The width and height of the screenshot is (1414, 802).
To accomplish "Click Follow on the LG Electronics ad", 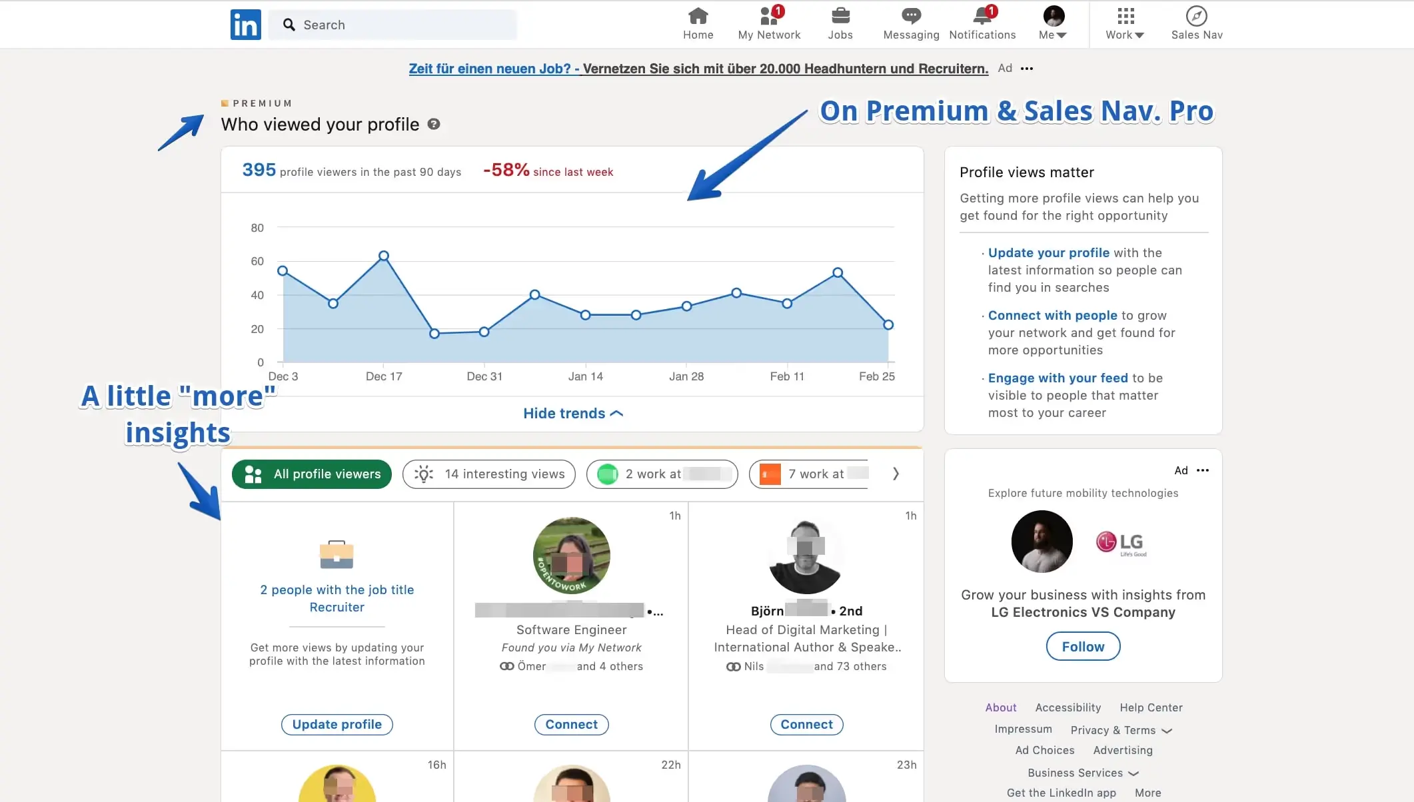I will point(1082,645).
